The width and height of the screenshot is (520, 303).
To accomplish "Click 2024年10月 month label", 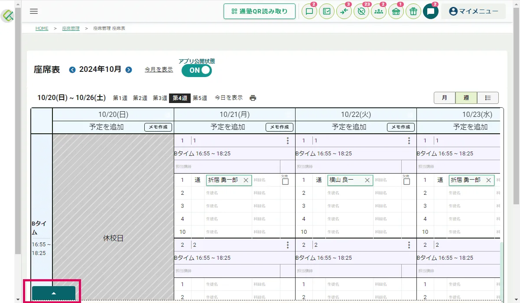I will point(101,69).
